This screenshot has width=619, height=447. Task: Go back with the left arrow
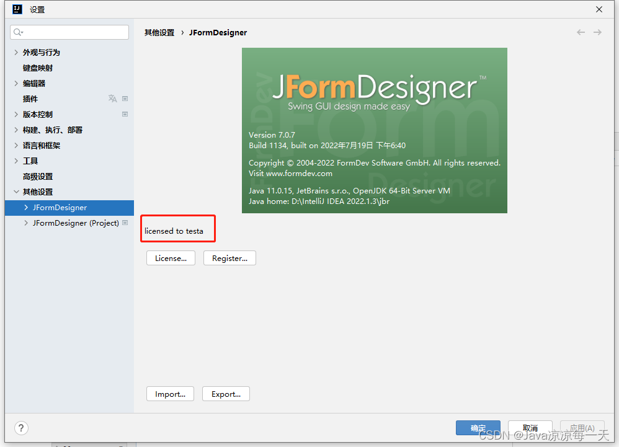point(581,32)
